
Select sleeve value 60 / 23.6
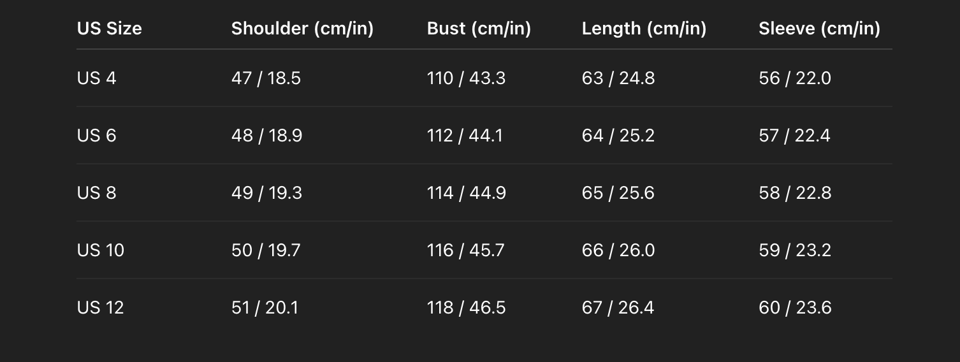point(795,308)
